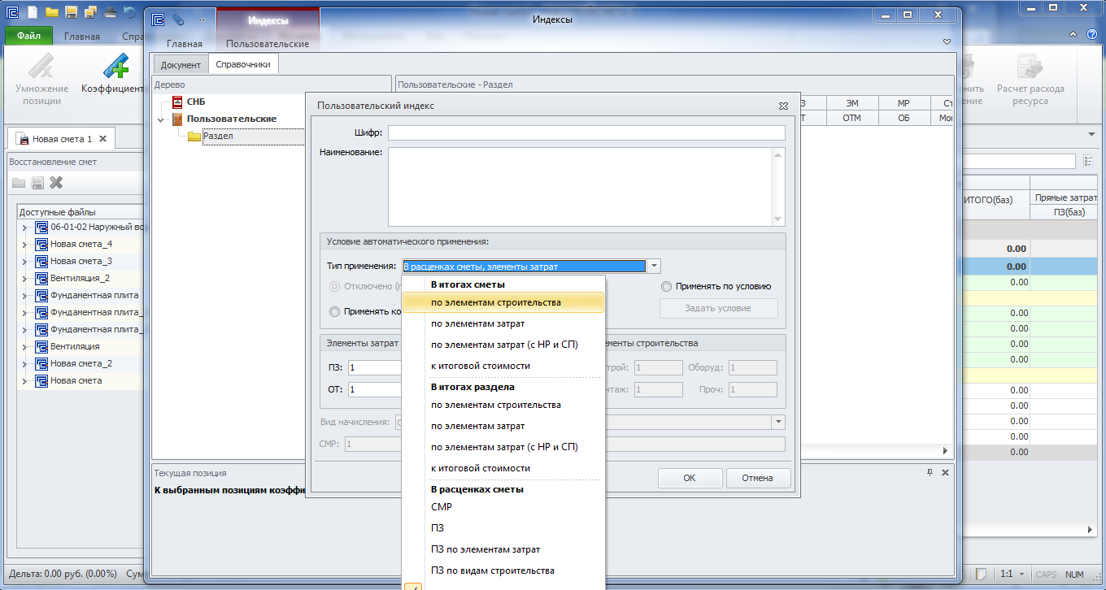Save using the floppy disk toolbar icon
Screen dimensions: 1106x590
72,11
